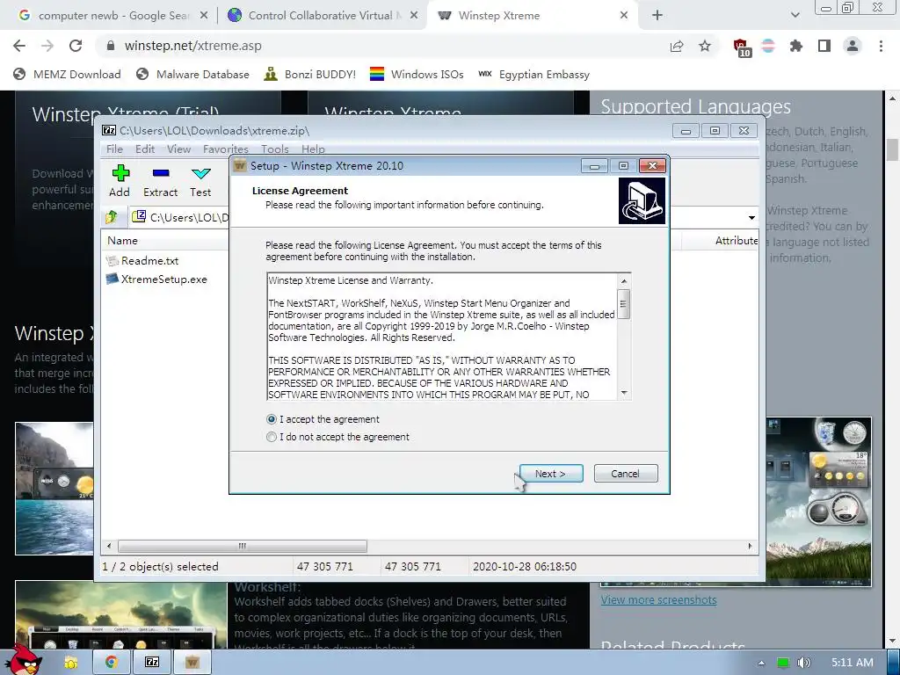Click the tab search chevron in Chrome
The width and height of the screenshot is (900, 675).
795,16
